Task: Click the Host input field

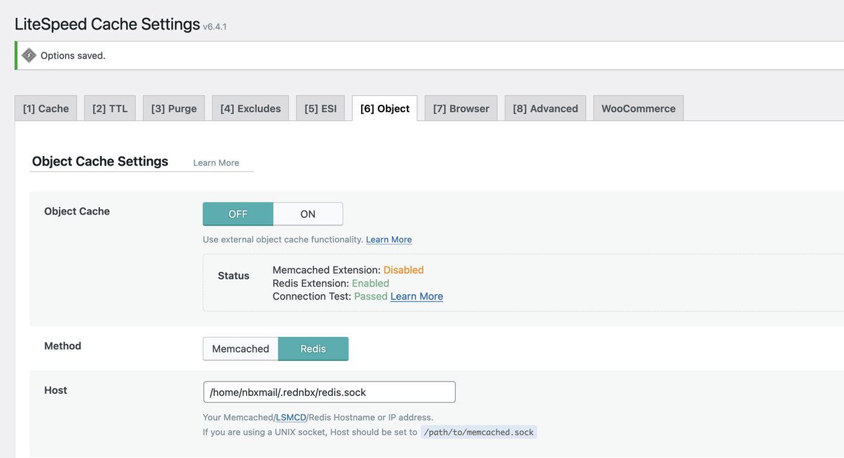Action: coord(329,392)
